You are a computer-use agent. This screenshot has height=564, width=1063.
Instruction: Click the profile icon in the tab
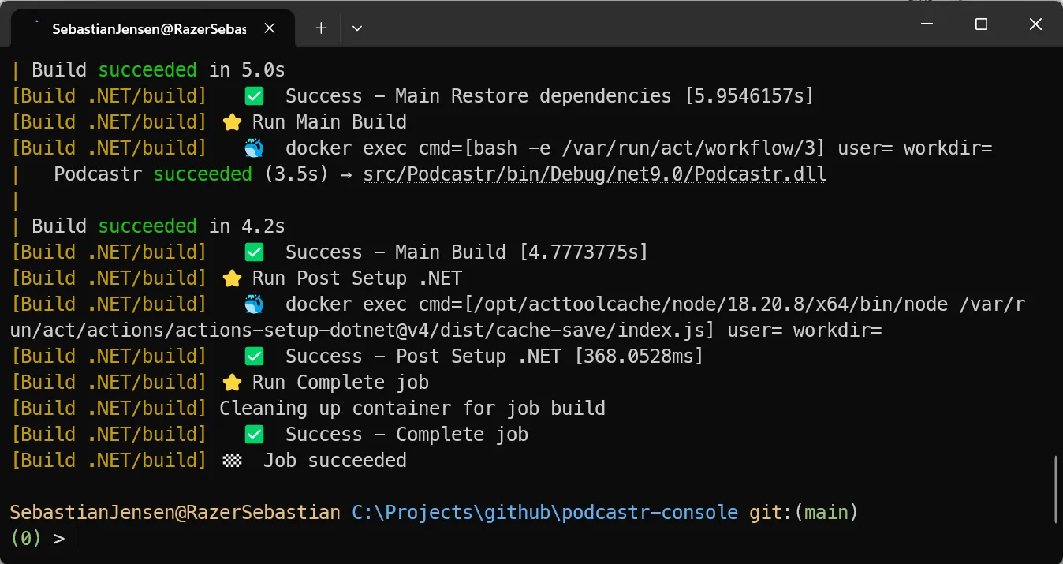click(x=35, y=28)
